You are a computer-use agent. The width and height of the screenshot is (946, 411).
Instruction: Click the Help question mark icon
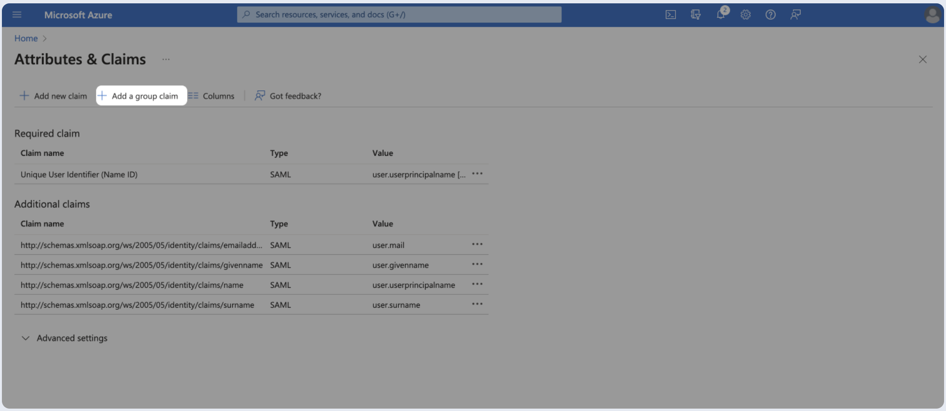coord(770,15)
